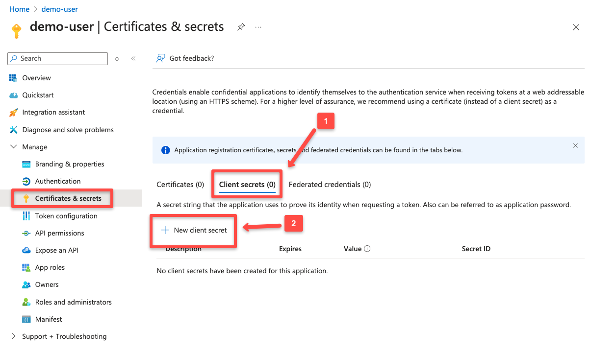Pin the Certificates & secrets page

coord(241,26)
